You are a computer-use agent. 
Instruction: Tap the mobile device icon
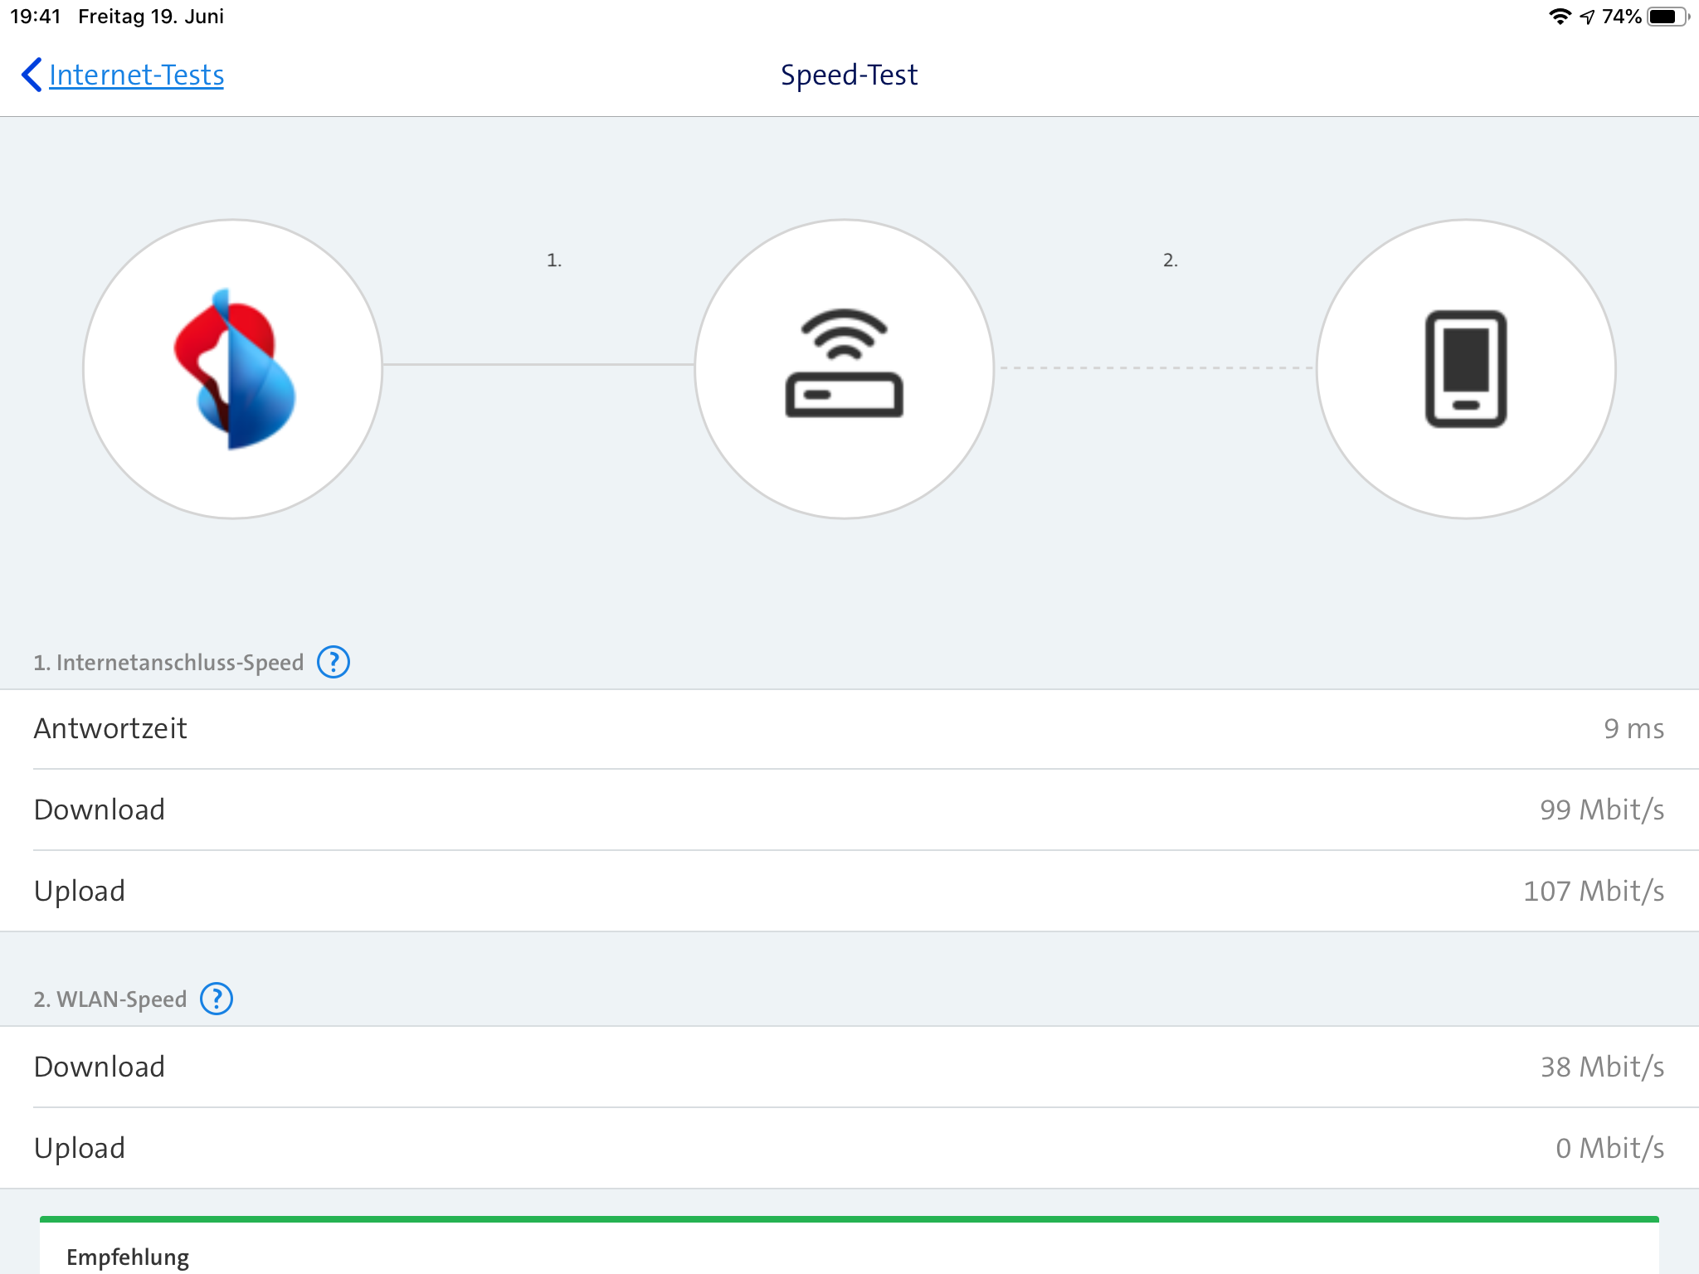tap(1466, 369)
